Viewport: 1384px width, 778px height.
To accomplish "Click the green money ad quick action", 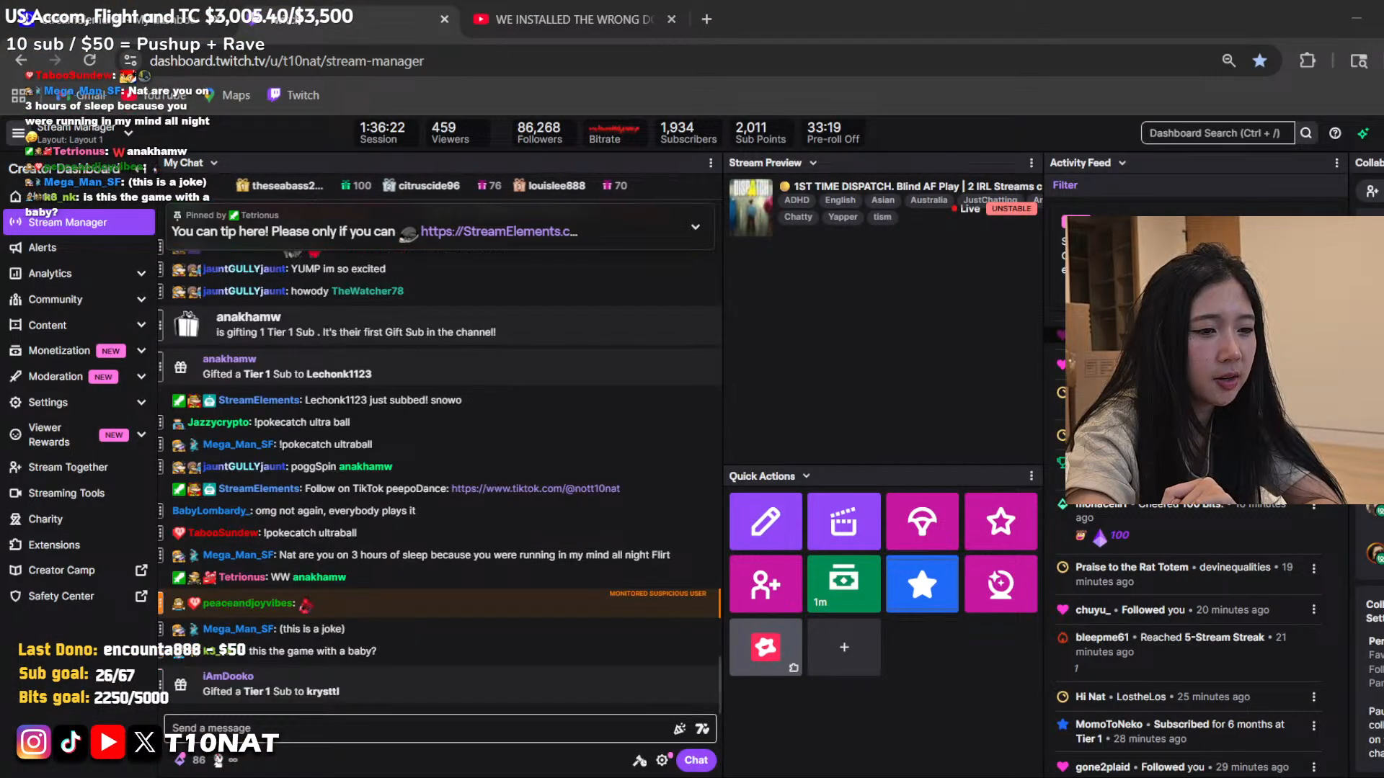I will point(843,583).
